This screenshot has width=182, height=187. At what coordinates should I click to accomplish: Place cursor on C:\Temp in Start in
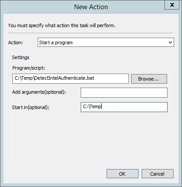point(92,107)
